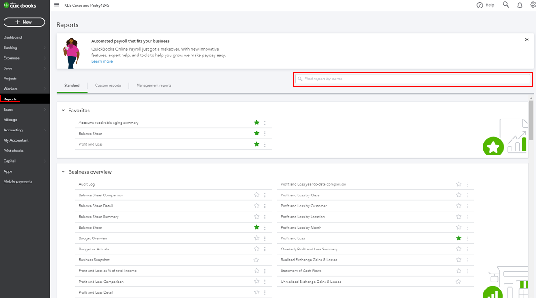The width and height of the screenshot is (536, 298).
Task: Open Print checks in the sidebar
Action: point(13,151)
